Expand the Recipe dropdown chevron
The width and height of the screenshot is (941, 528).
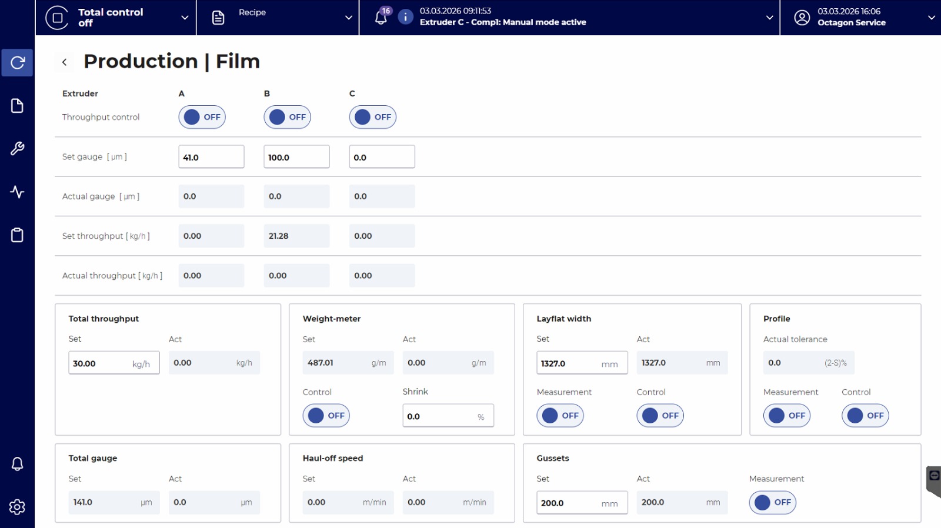[348, 18]
